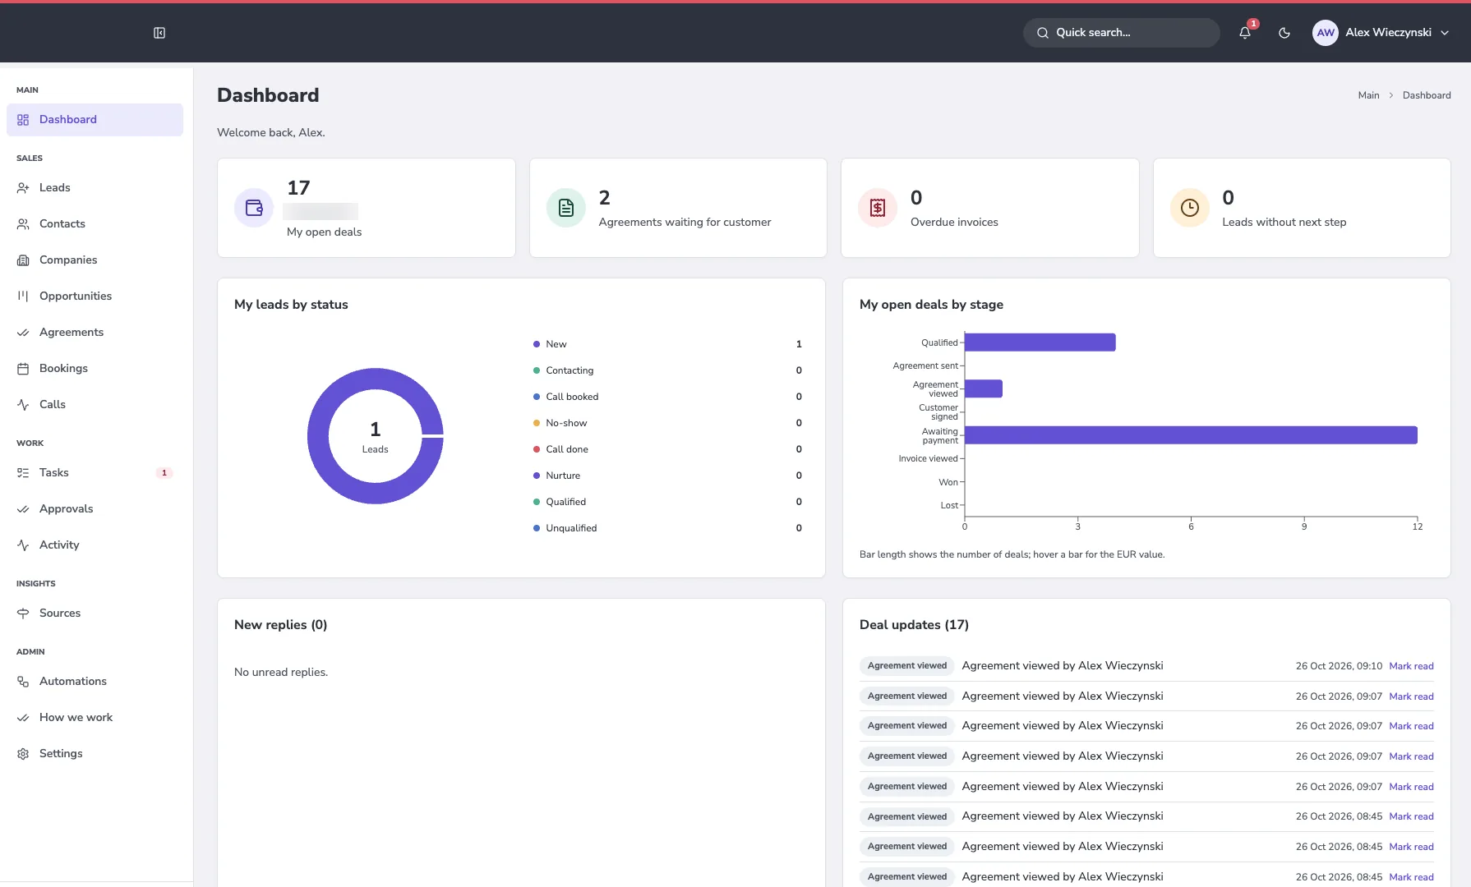The width and height of the screenshot is (1471, 887).
Task: Click the wallet icon on My open deals card
Action: pos(254,208)
